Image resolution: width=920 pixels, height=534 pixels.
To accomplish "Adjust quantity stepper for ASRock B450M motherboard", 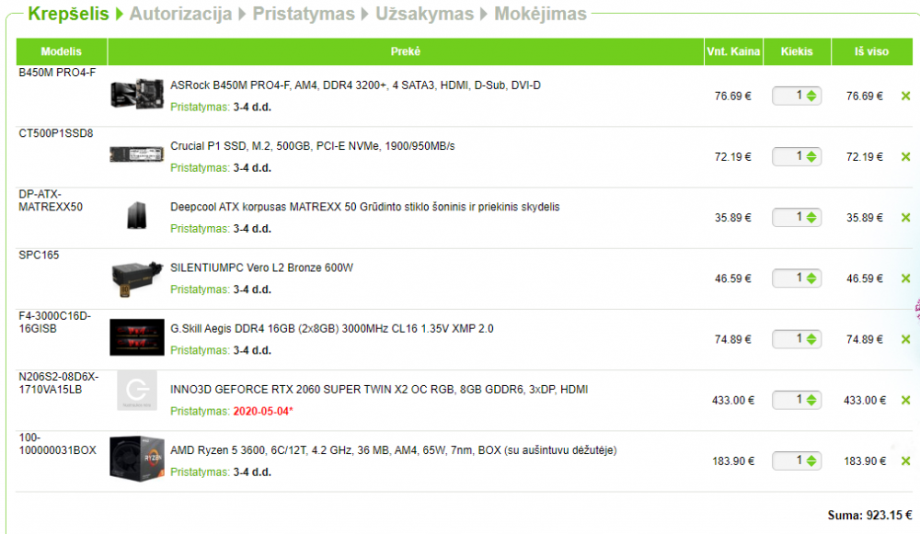I will 811,97.
